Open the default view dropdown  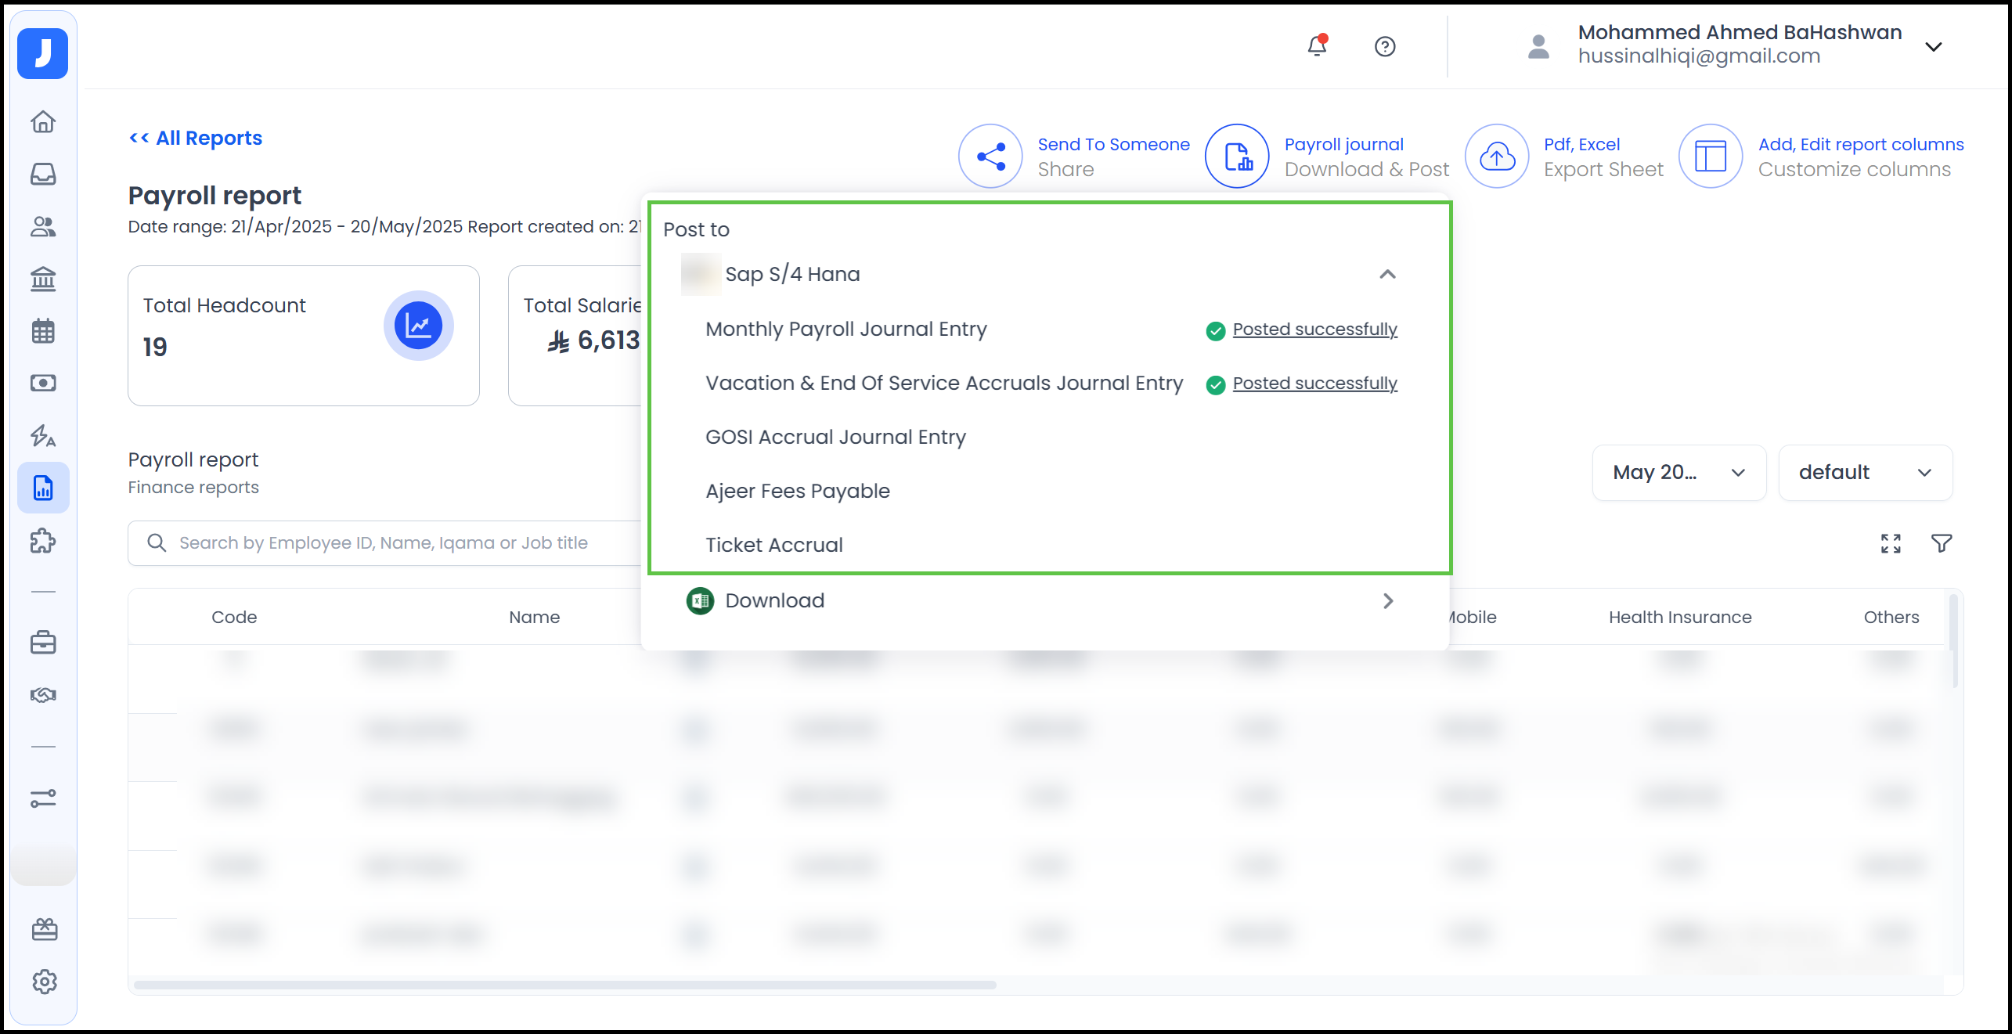1865,473
